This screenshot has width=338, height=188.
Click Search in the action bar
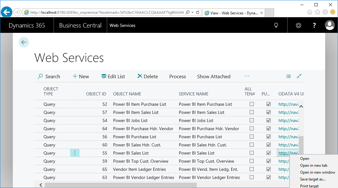click(49, 76)
